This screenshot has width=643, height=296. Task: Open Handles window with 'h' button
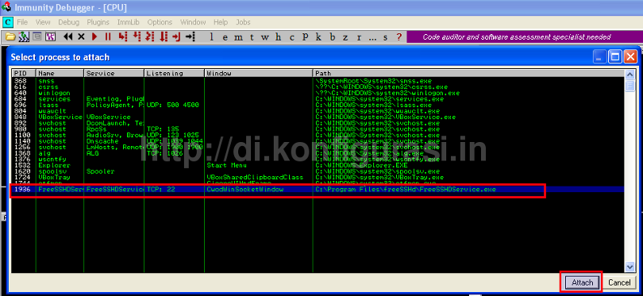point(279,37)
